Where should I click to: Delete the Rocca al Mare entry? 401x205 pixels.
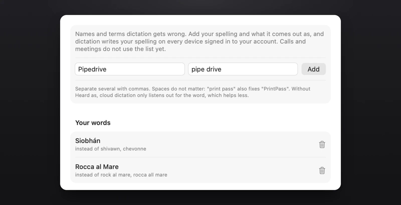[322, 170]
